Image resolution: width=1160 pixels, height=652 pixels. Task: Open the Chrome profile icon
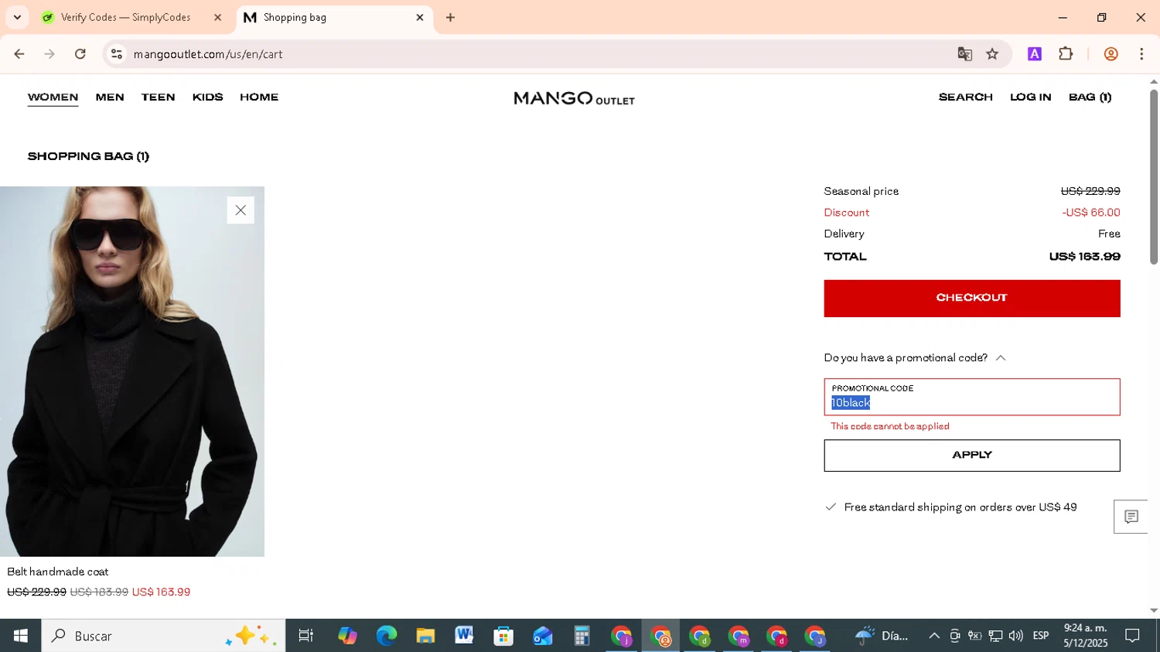click(1111, 54)
